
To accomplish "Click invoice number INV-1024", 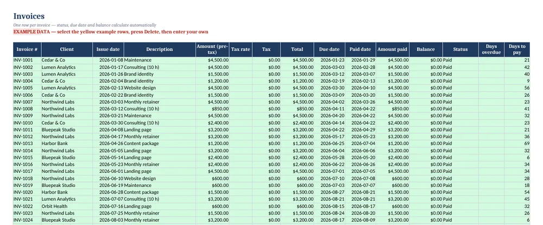I will click(27, 220).
